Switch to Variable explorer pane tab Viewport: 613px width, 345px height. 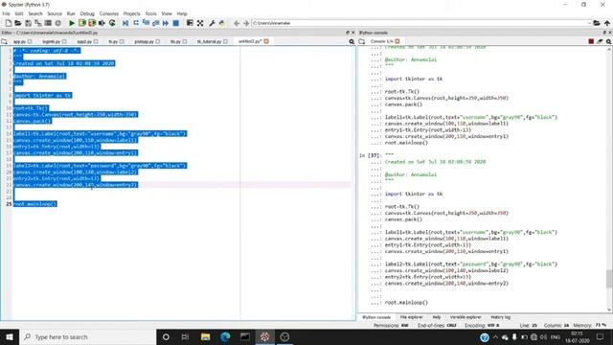click(465, 317)
